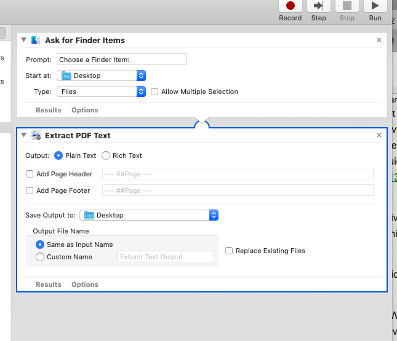Toggle the Add Page Footer checkbox
This screenshot has width=397, height=341.
(30, 190)
